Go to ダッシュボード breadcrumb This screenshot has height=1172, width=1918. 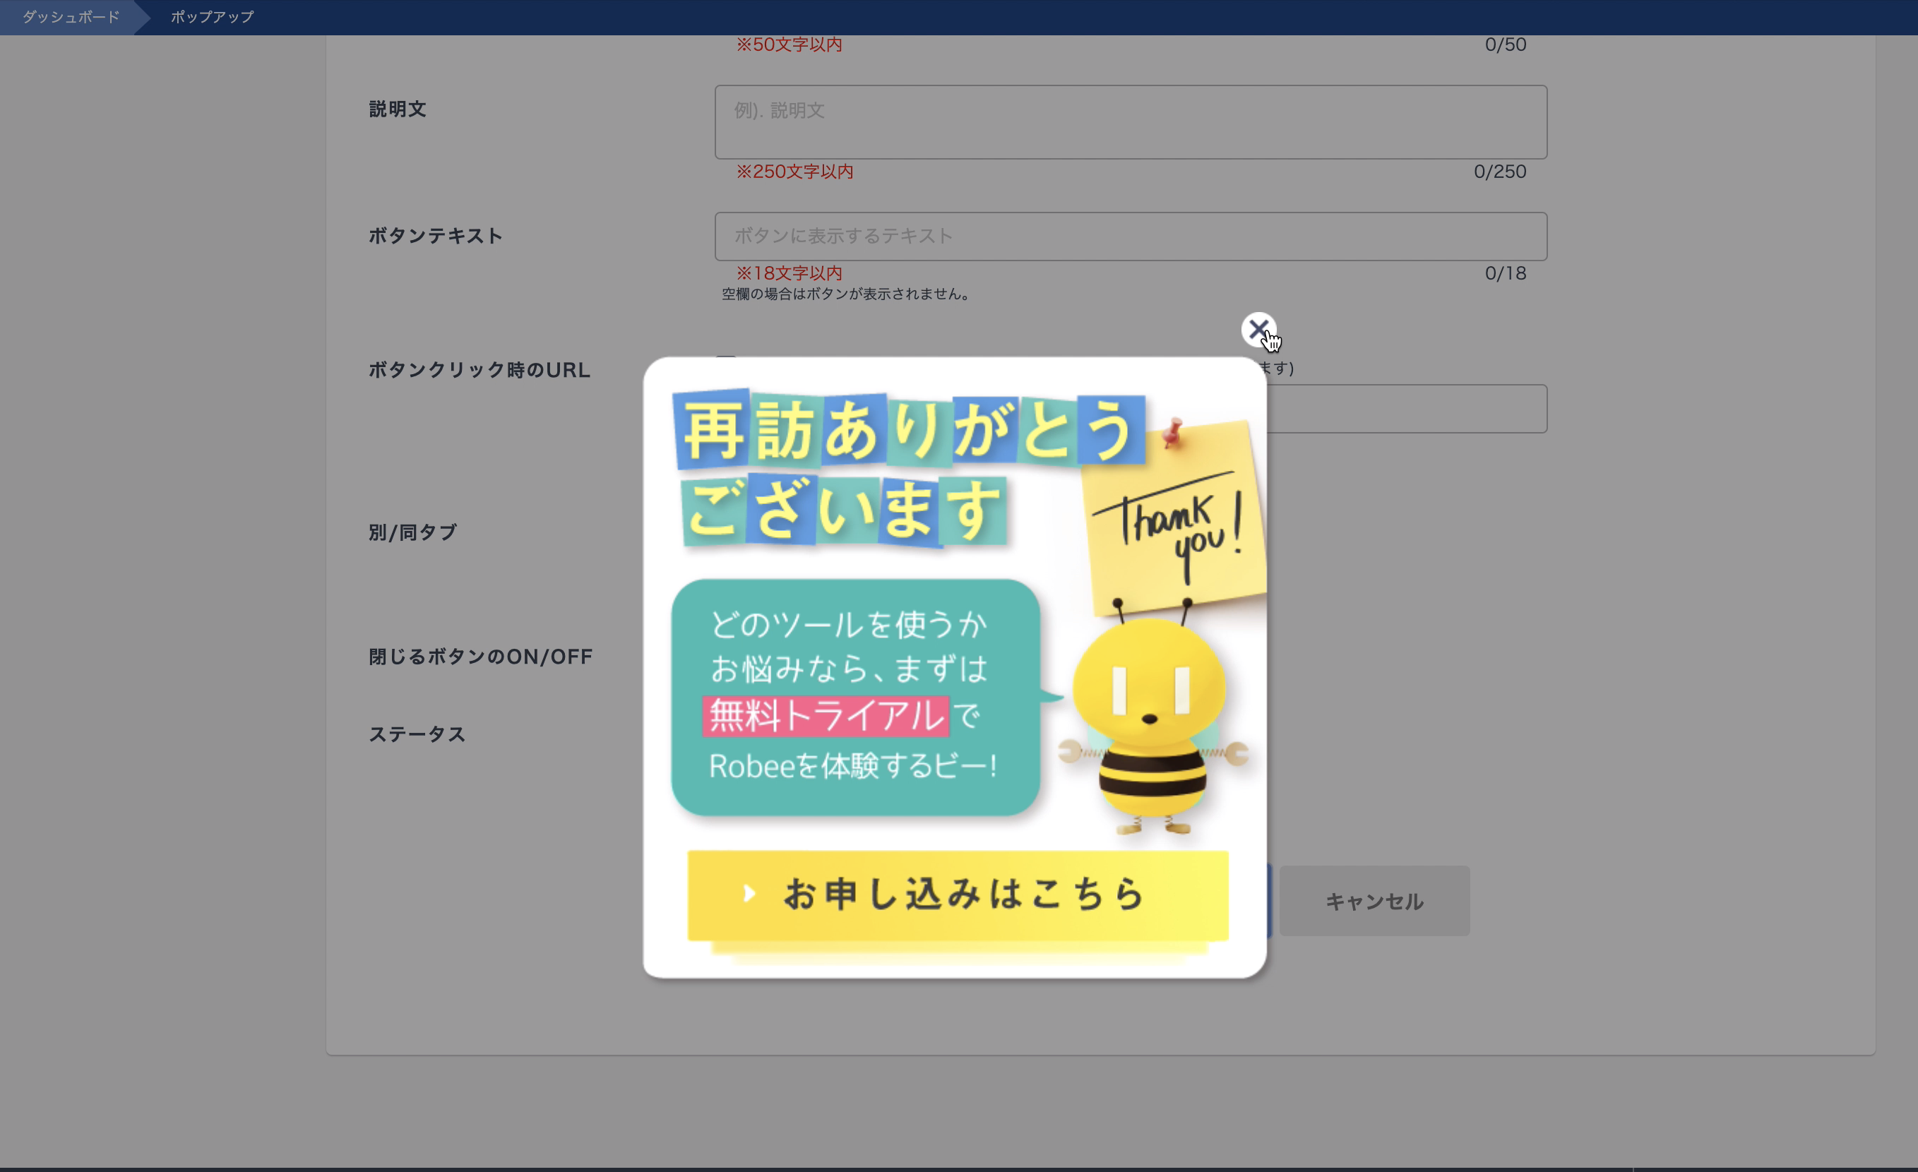tap(71, 17)
